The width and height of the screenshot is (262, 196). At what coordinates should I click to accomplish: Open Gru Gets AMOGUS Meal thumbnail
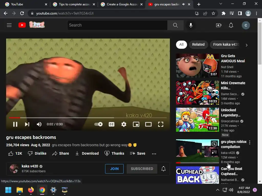coord(197,66)
